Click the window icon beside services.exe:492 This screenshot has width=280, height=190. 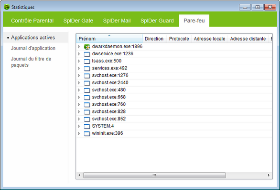click(x=87, y=69)
